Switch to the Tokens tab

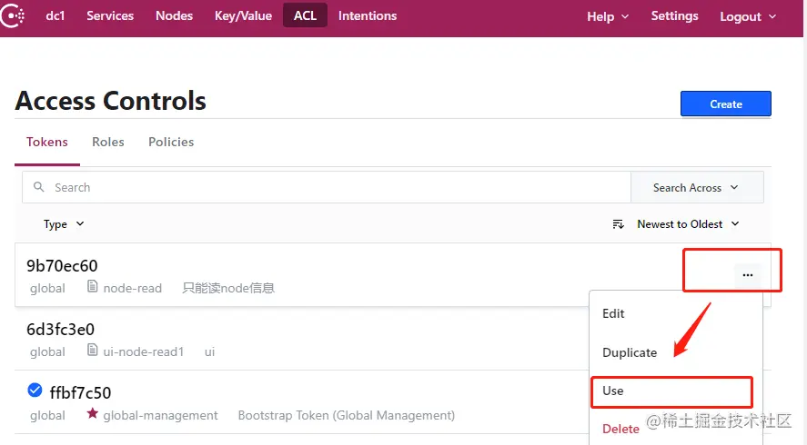point(46,142)
